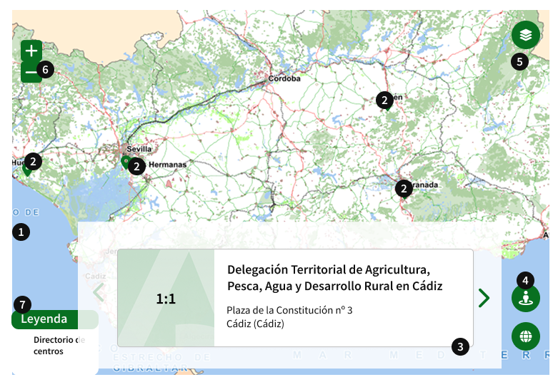Locate my position with the person icon
Screen dimensions: 553x382
525,299
